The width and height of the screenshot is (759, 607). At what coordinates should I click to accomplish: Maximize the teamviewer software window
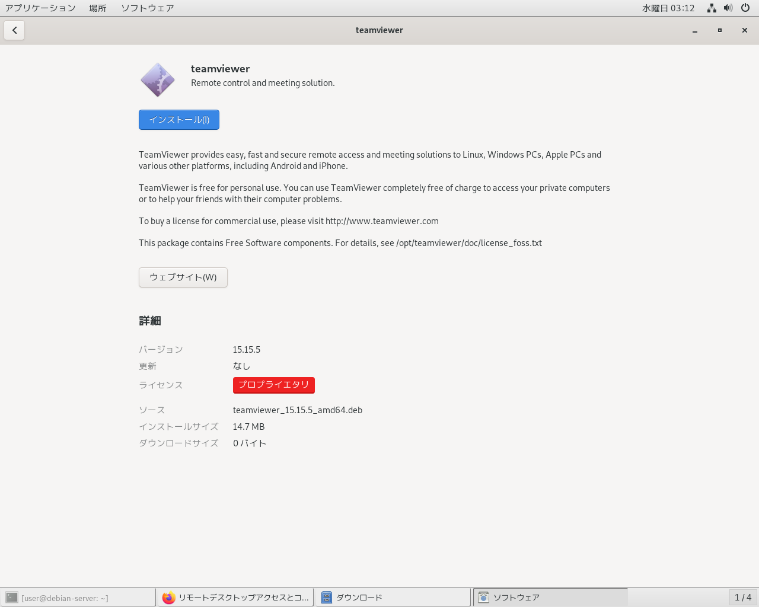tap(720, 30)
